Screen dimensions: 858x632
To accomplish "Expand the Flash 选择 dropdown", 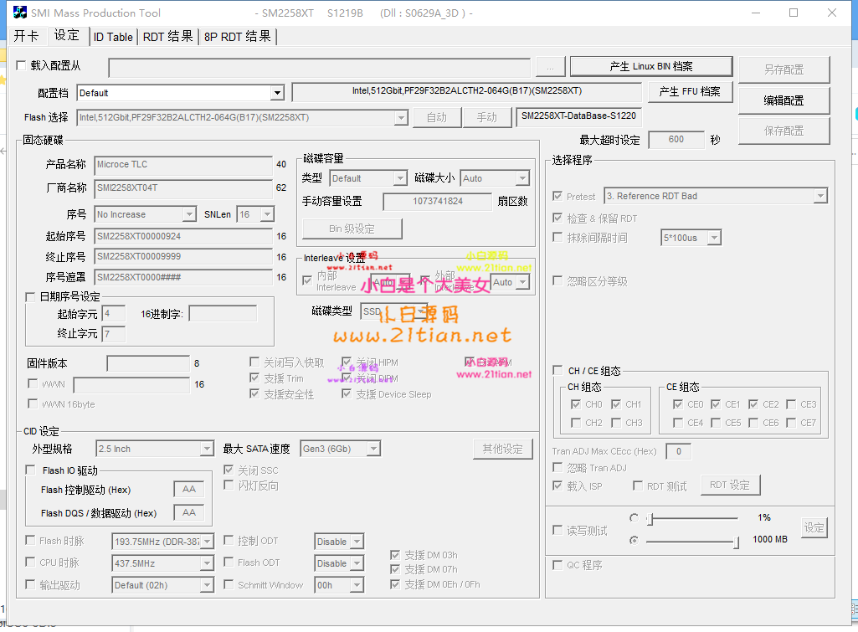I will (x=401, y=118).
